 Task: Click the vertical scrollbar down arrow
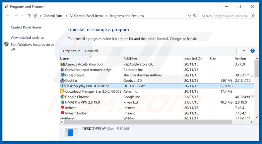(x=257, y=117)
